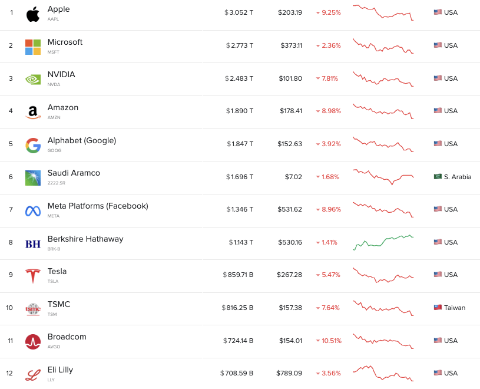This screenshot has height=389, width=480.
Task: Click the Tesla T logo
Action: 33,276
